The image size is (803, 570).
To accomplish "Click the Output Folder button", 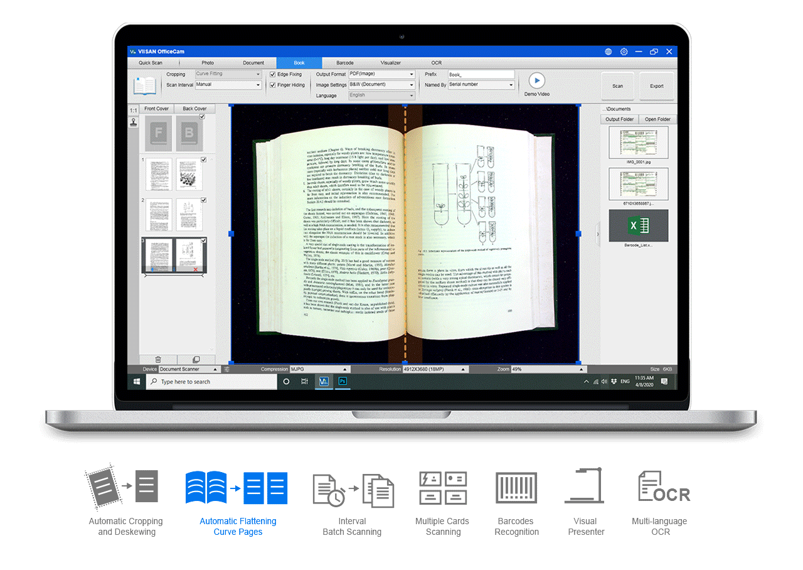I will coord(619,119).
